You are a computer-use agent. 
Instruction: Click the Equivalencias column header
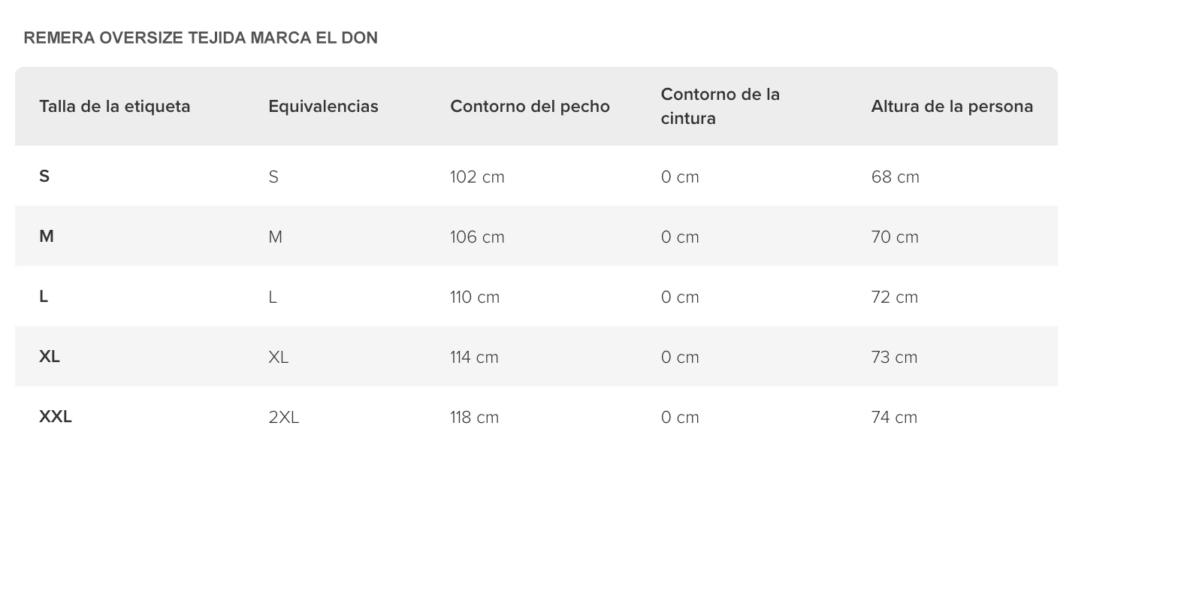tap(323, 107)
